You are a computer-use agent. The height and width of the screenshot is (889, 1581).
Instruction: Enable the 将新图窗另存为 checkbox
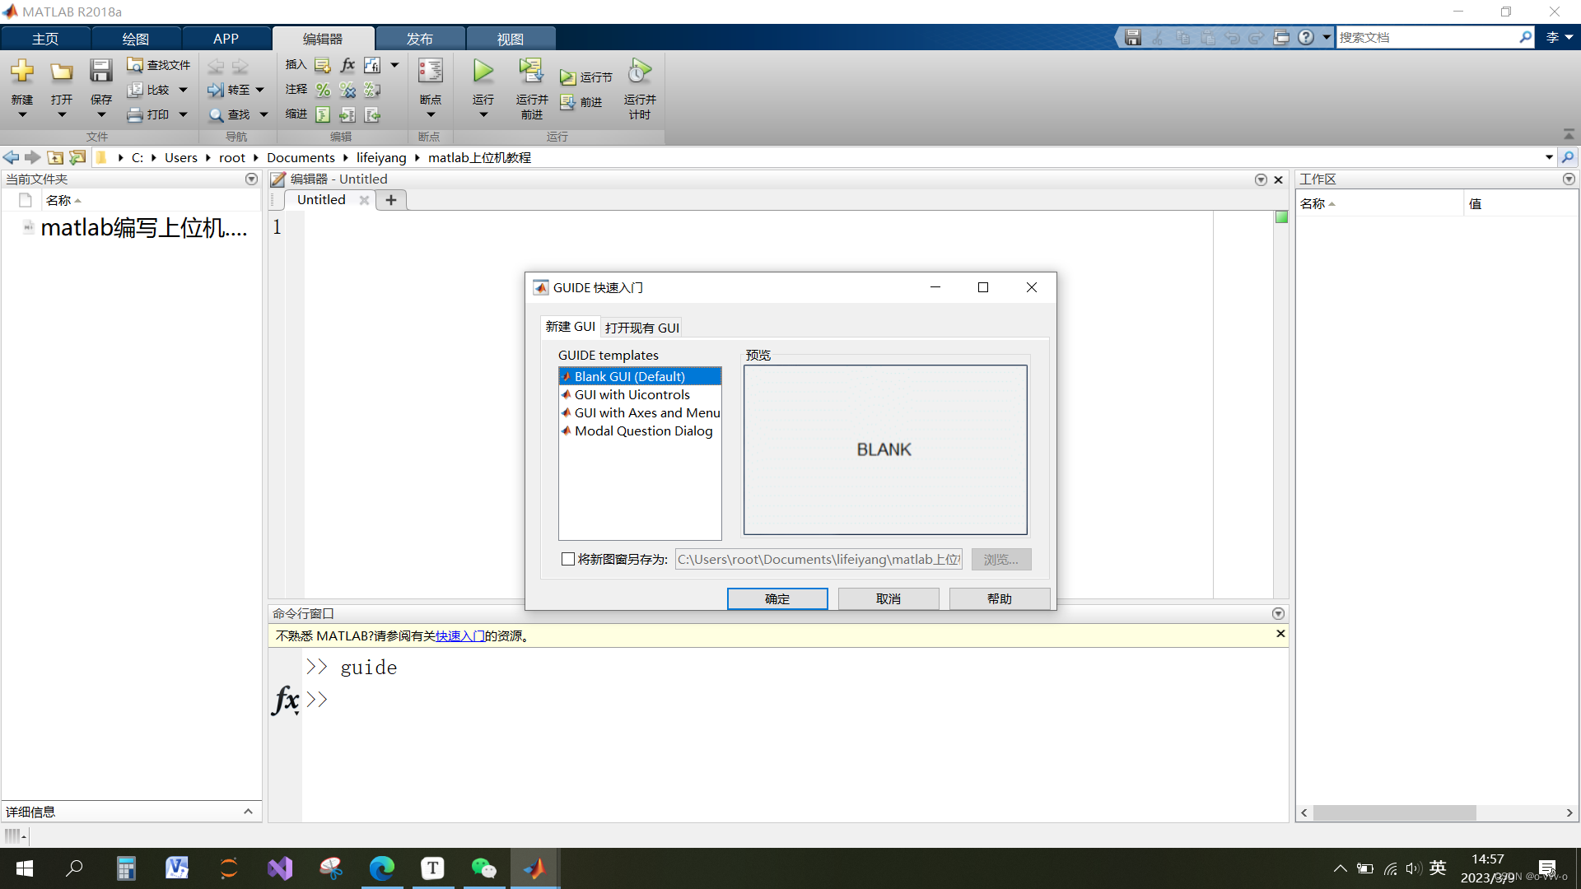click(x=568, y=559)
